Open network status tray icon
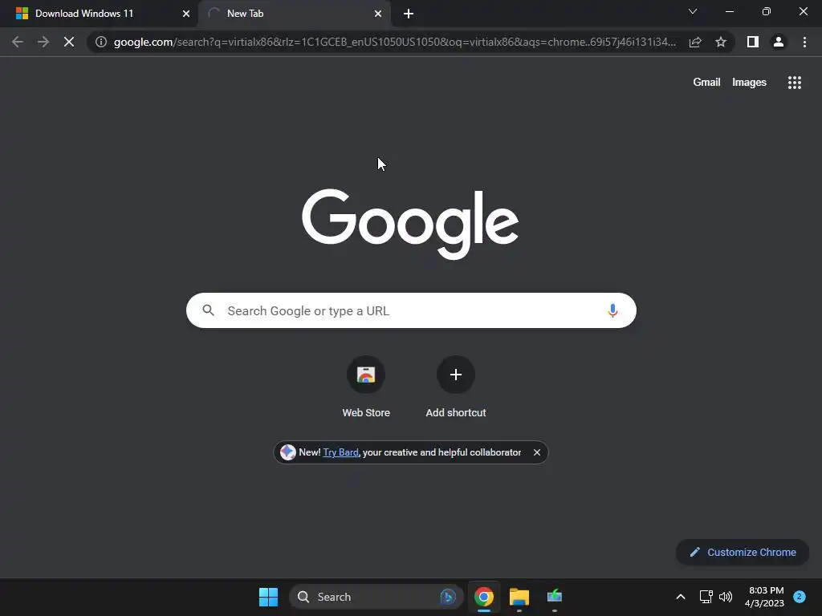The width and height of the screenshot is (822, 616). [706, 597]
